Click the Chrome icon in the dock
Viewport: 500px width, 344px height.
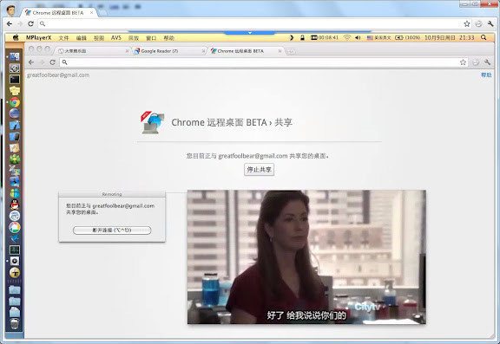point(15,102)
